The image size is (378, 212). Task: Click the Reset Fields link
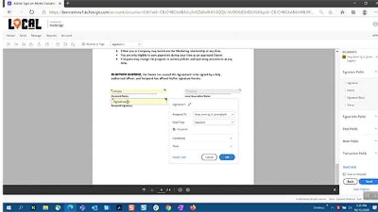[x=350, y=167]
